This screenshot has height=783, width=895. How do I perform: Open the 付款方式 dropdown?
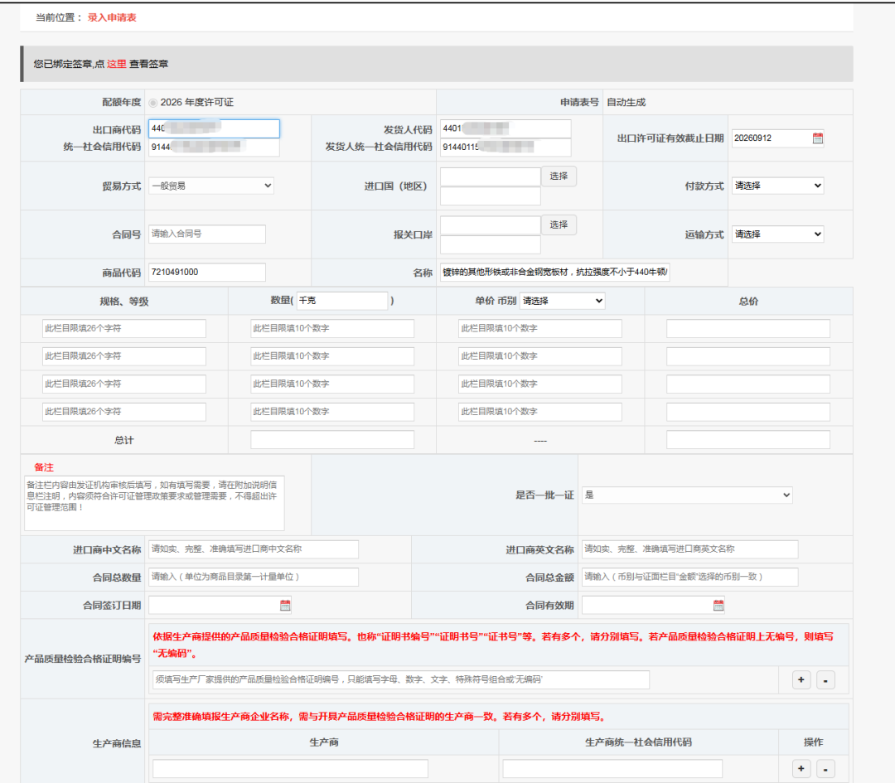pos(776,186)
